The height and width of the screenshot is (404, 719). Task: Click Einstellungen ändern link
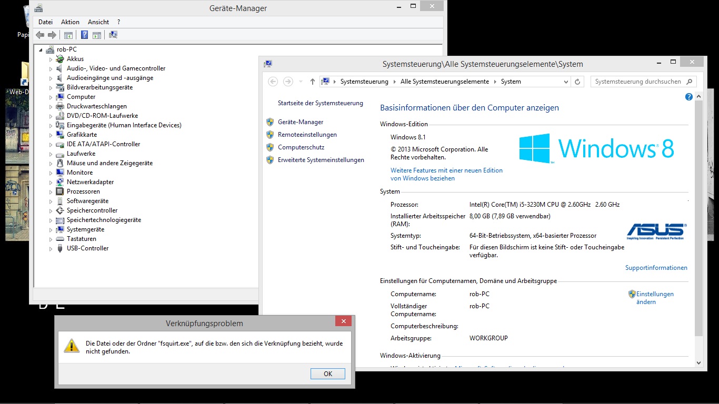pyautogui.click(x=655, y=298)
